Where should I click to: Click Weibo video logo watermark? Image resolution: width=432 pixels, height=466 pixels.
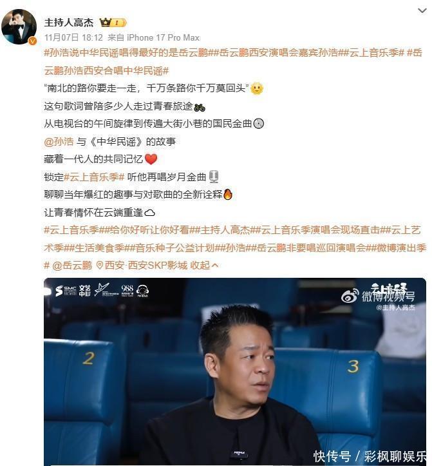(x=379, y=296)
